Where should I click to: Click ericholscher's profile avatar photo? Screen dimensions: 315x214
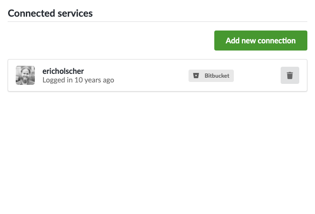(x=25, y=75)
